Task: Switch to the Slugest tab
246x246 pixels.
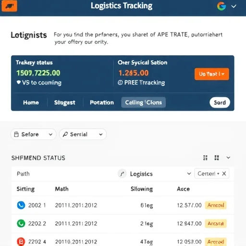Action: (64, 102)
